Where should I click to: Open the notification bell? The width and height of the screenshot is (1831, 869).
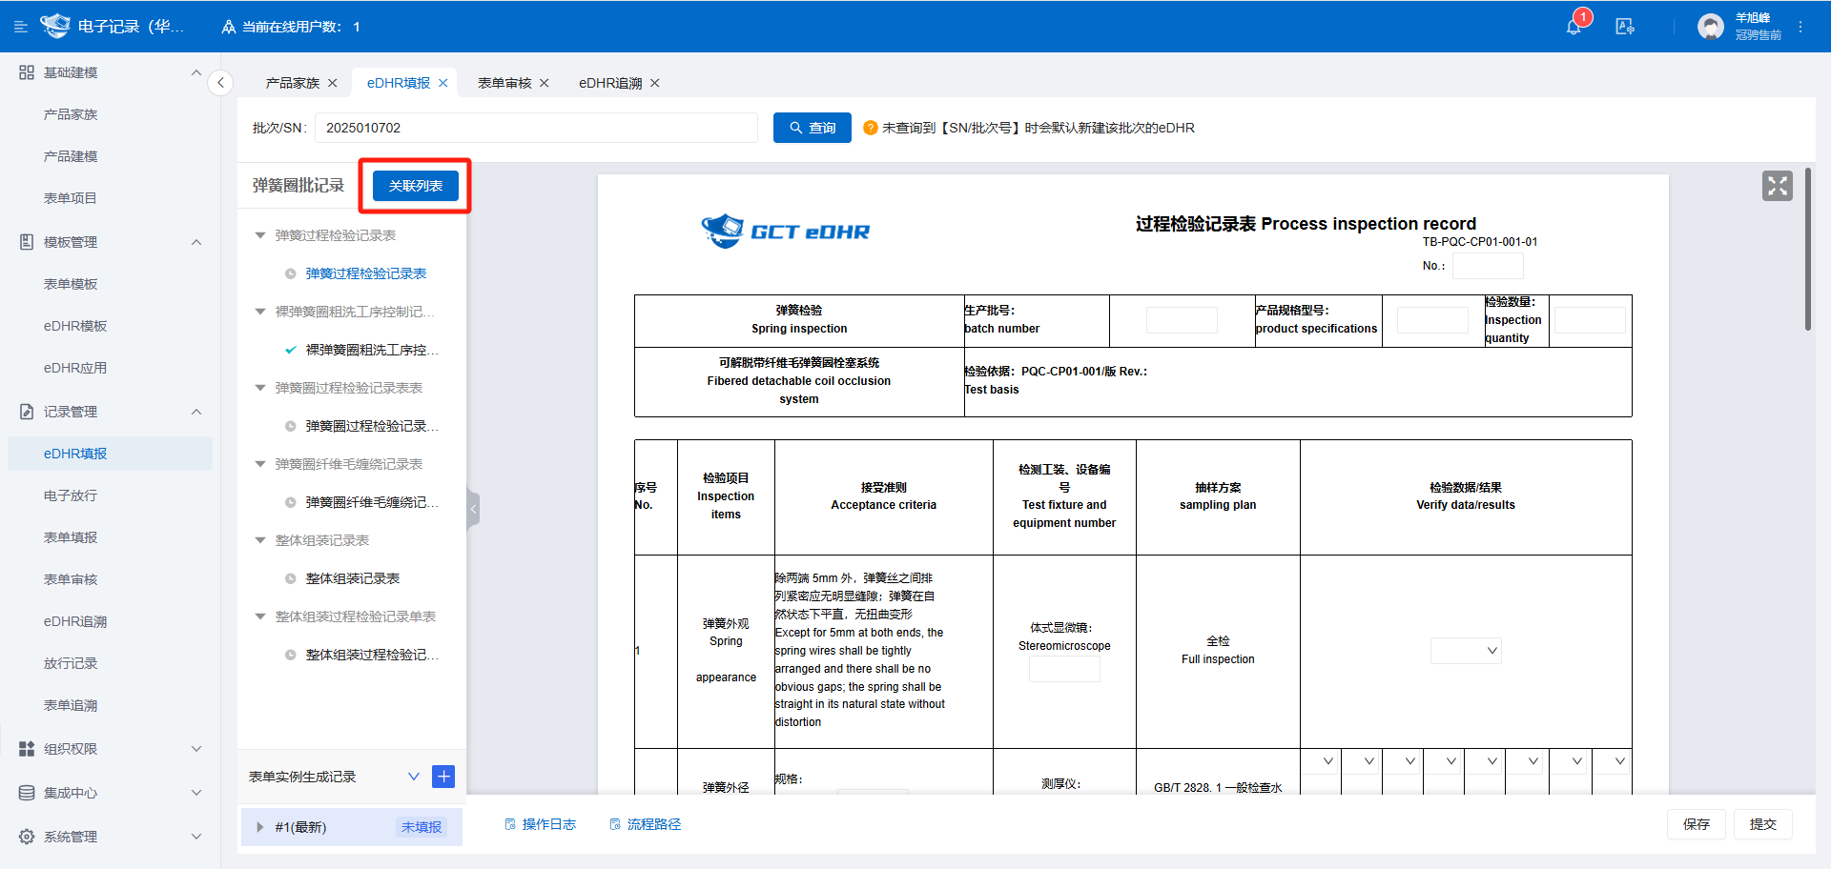1574,27
